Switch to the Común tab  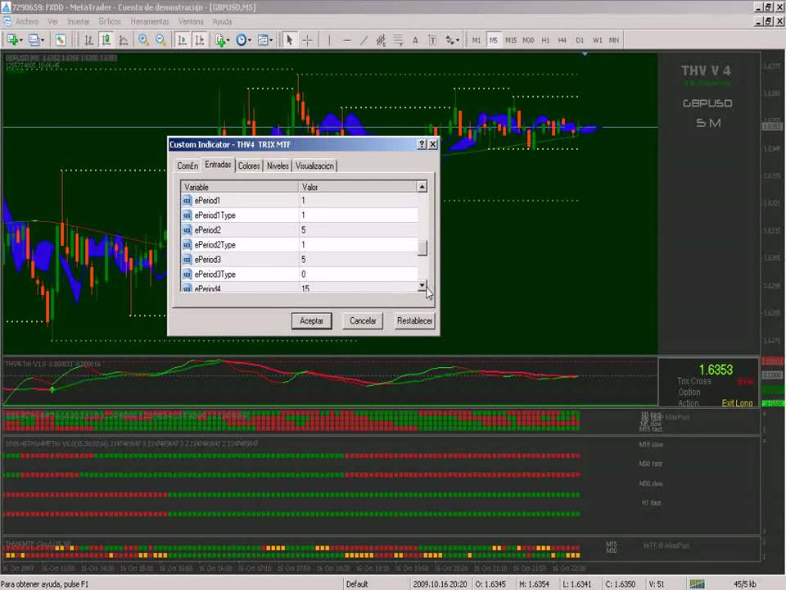(187, 166)
